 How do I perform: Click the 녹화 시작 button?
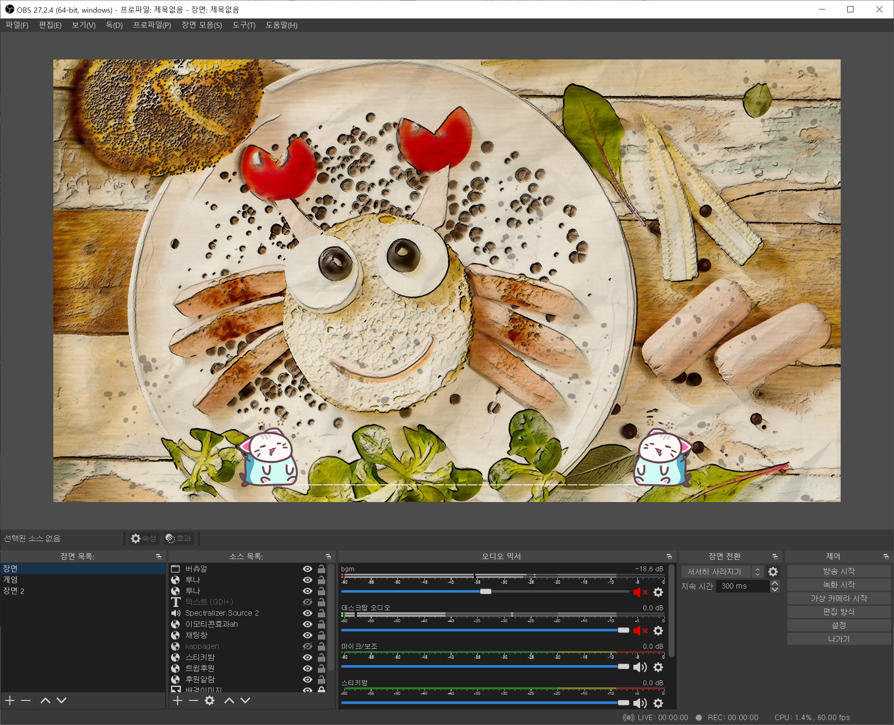pos(838,585)
